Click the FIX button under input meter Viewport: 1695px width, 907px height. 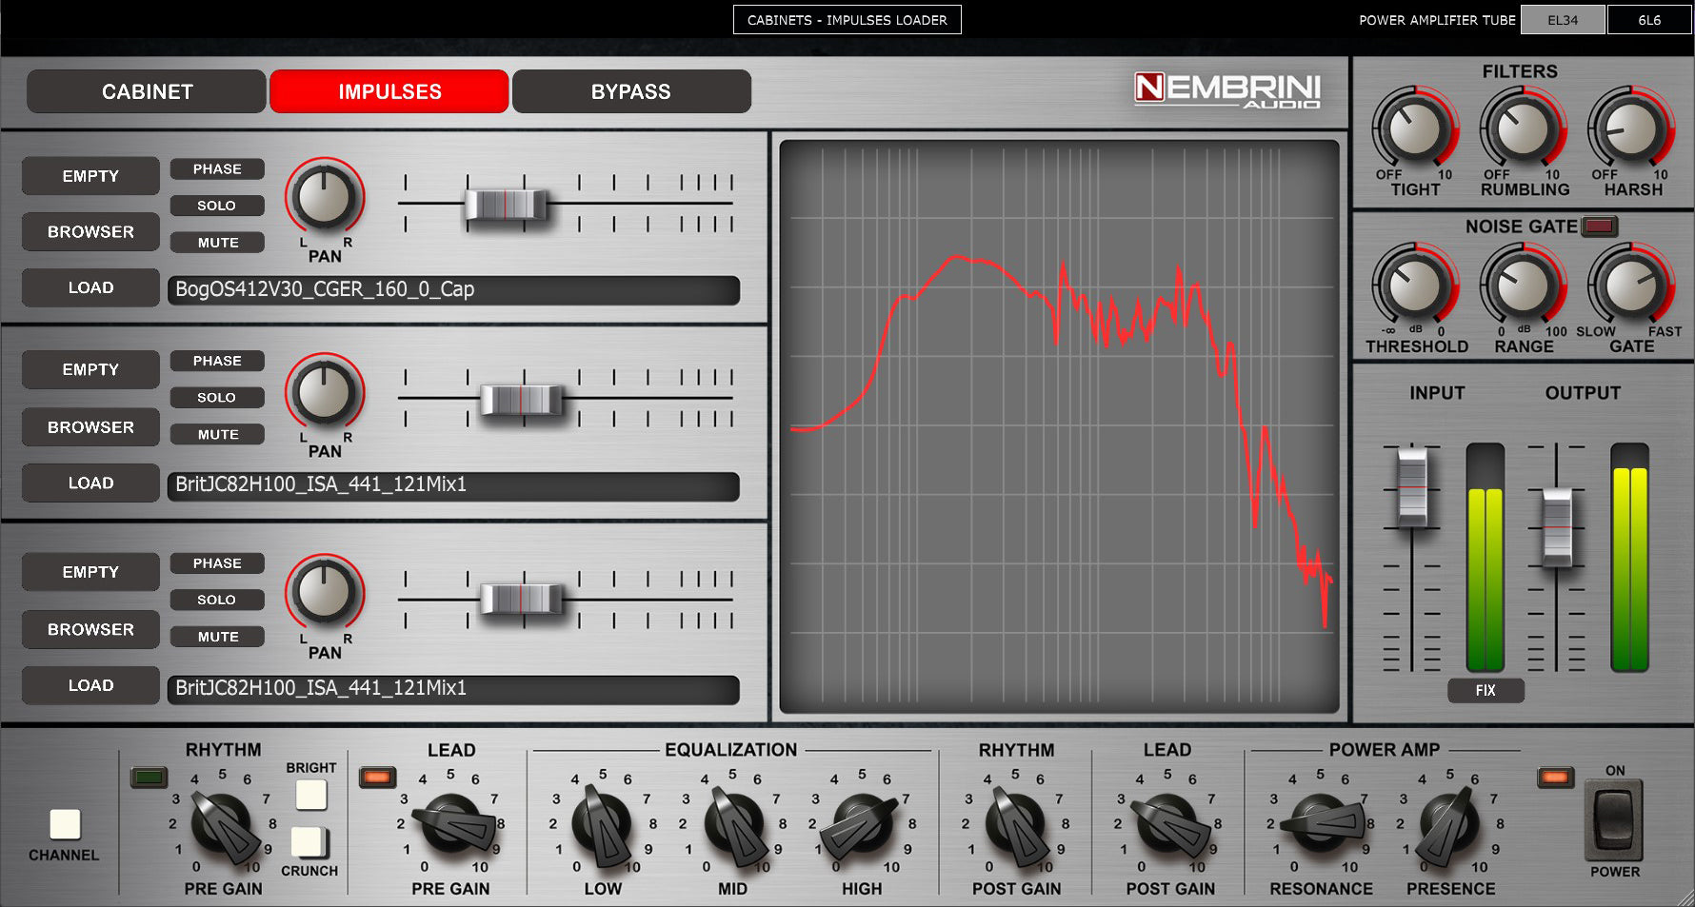(x=1486, y=690)
